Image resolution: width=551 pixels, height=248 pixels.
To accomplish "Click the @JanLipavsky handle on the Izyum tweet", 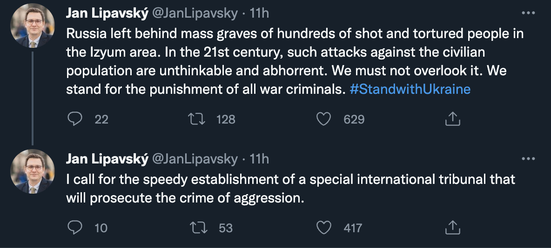I will pyautogui.click(x=195, y=13).
